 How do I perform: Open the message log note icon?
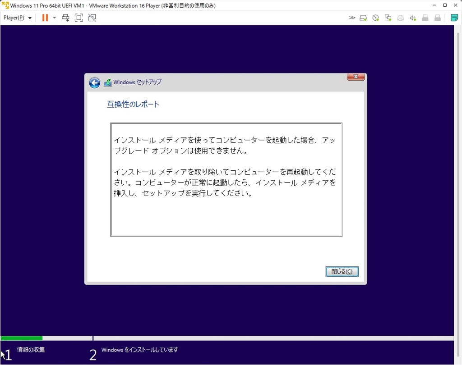tap(454, 18)
